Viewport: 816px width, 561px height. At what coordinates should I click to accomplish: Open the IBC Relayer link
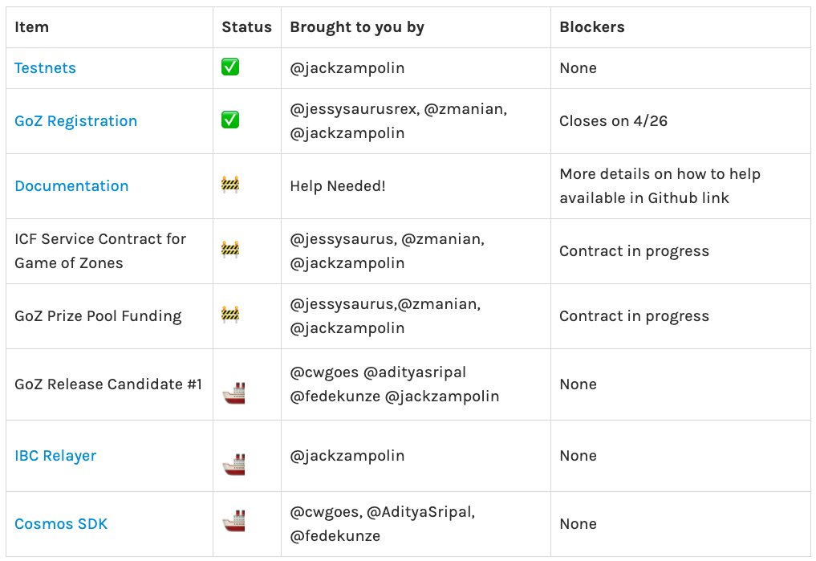(55, 456)
